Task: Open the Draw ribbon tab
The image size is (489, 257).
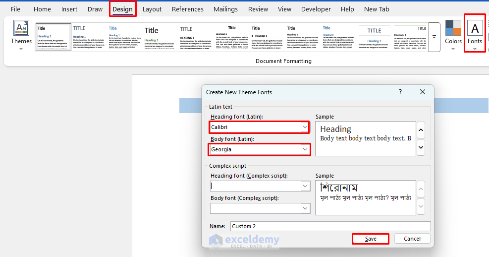Action: [x=95, y=9]
